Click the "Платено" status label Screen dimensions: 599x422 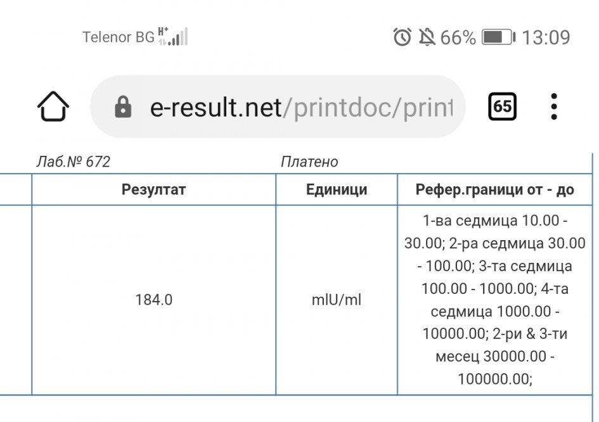[x=309, y=162]
